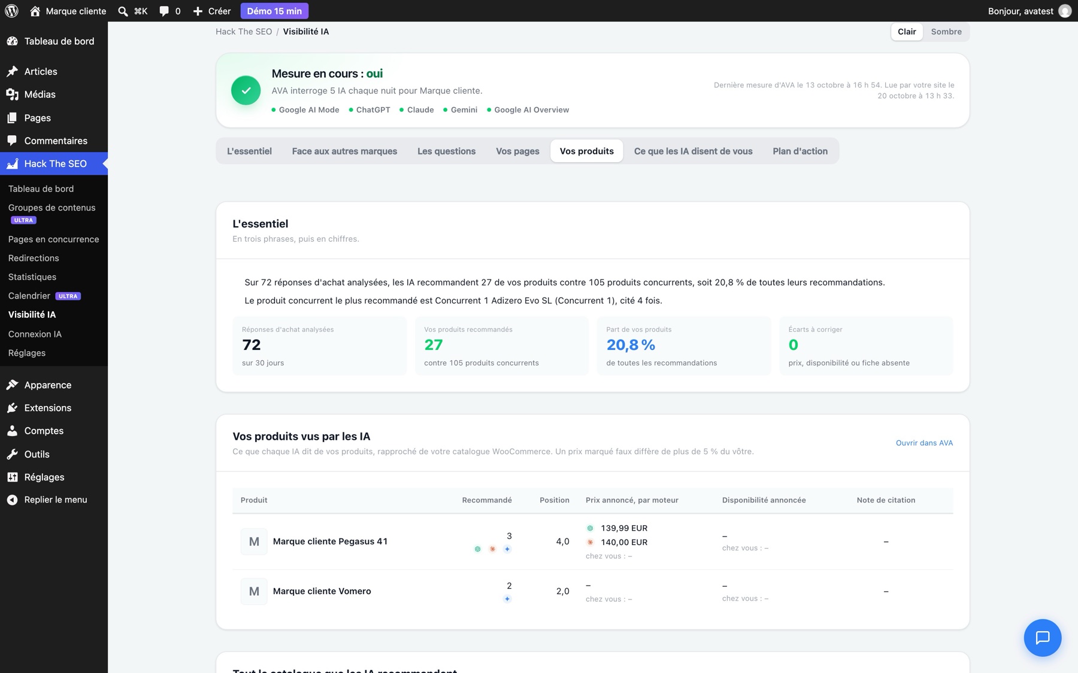
Task: Open the Redirections submenu item
Action: pos(54,258)
